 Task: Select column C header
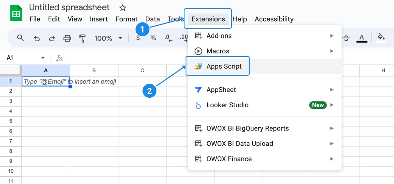coord(142,70)
